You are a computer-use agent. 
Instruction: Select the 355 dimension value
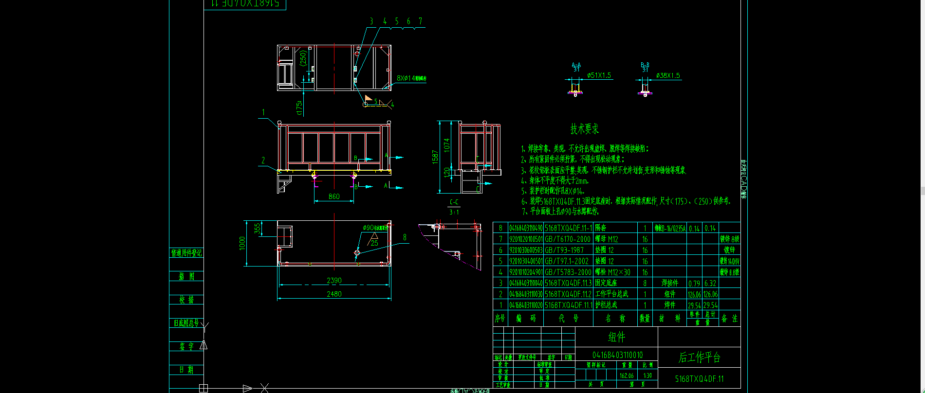[258, 228]
